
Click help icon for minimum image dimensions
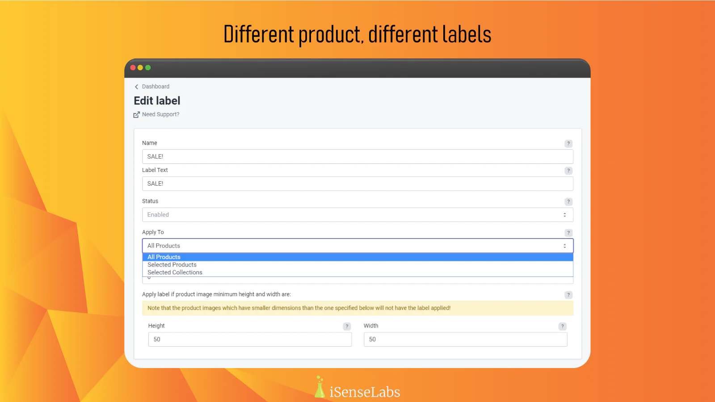[568, 295]
